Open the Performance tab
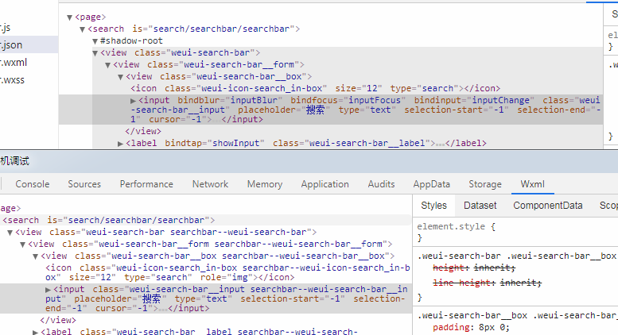Viewport: 618px width, 335px height. coord(146,184)
